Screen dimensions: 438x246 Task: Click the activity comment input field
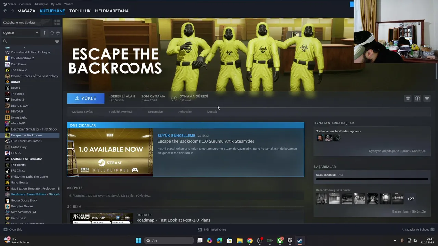pos(185,196)
